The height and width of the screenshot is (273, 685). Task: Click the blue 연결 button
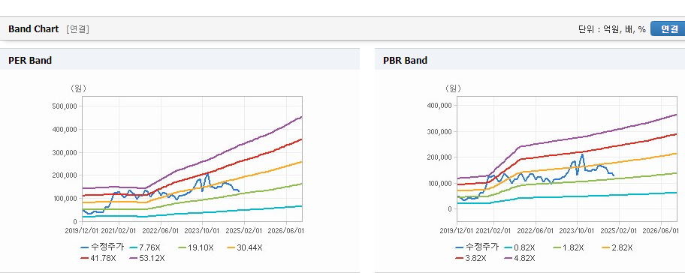click(668, 28)
